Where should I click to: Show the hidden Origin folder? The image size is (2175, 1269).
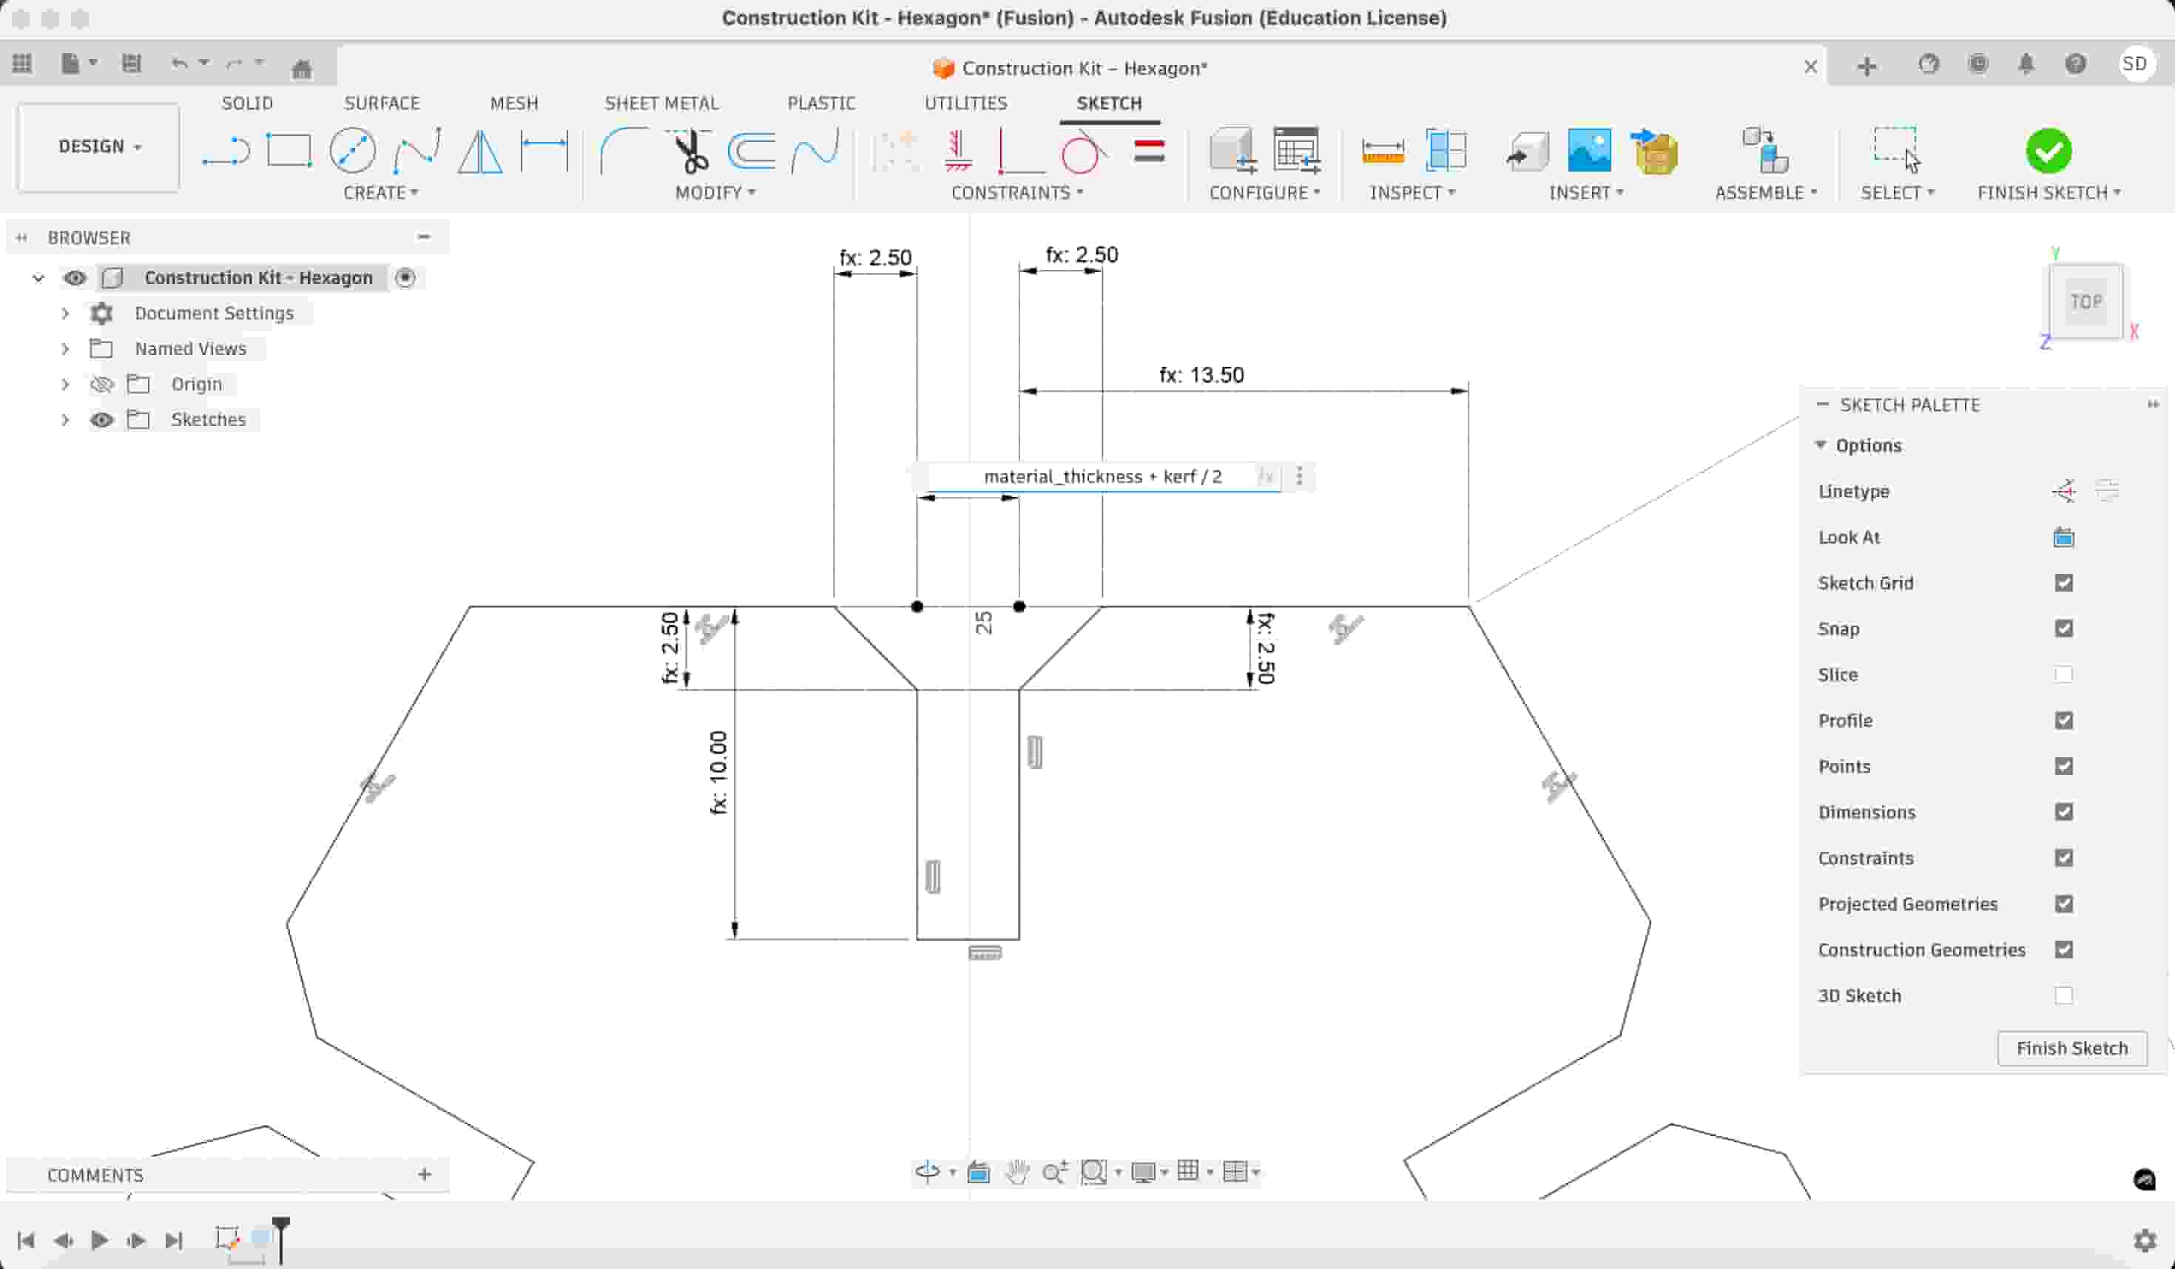[102, 384]
